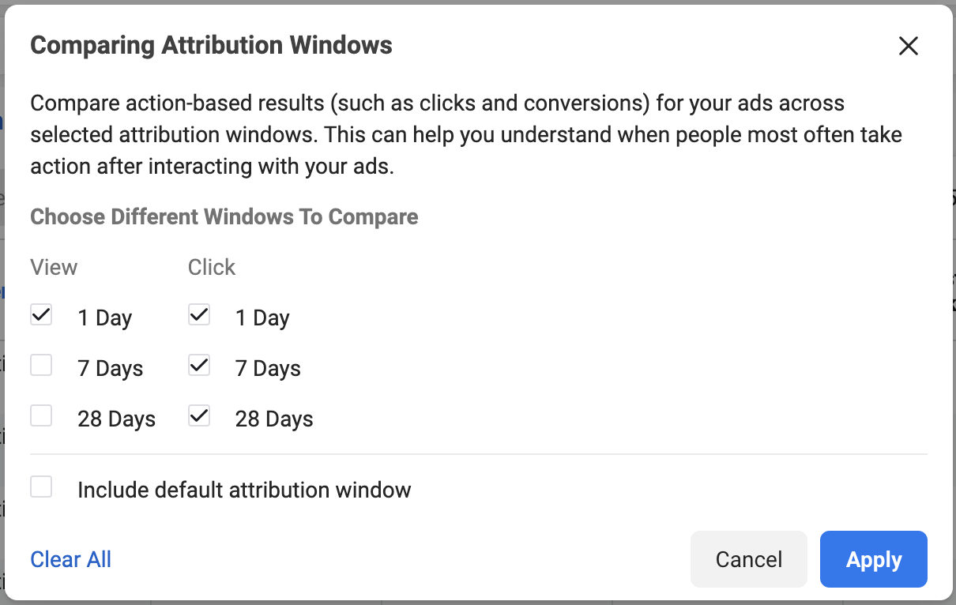Tick the View 28 Days checkbox
This screenshot has height=605, width=956.
point(41,415)
